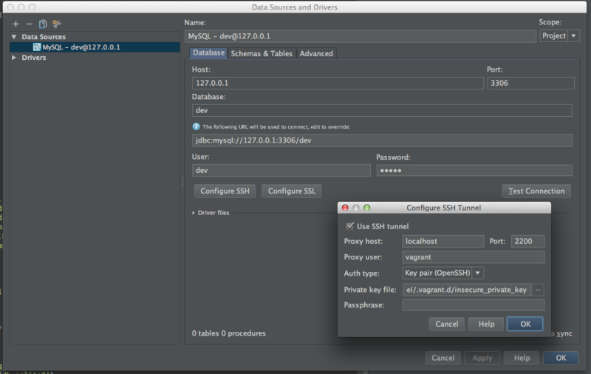Viewport: 591px width, 374px height.
Task: Add a new data source with plus icon
Action: [x=16, y=24]
